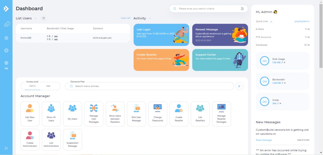Open the Create Reseller activity card

click(161, 60)
